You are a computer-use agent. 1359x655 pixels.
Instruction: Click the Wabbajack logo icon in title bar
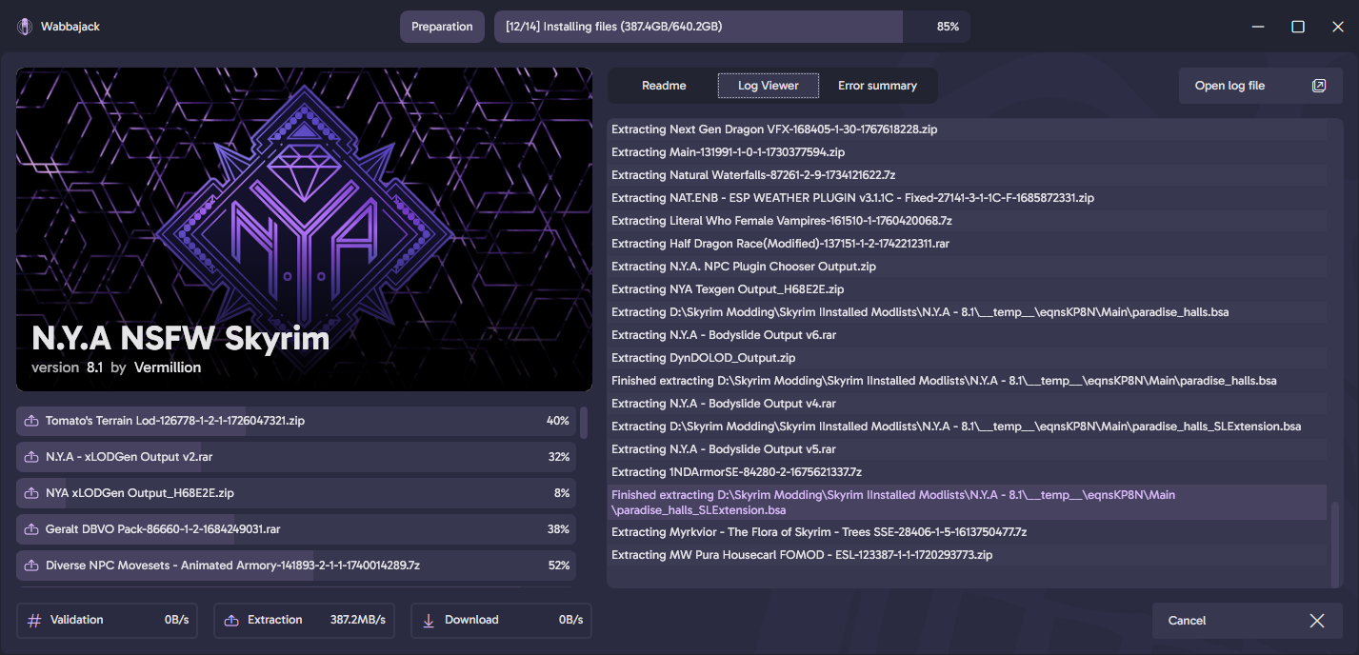pyautogui.click(x=24, y=27)
